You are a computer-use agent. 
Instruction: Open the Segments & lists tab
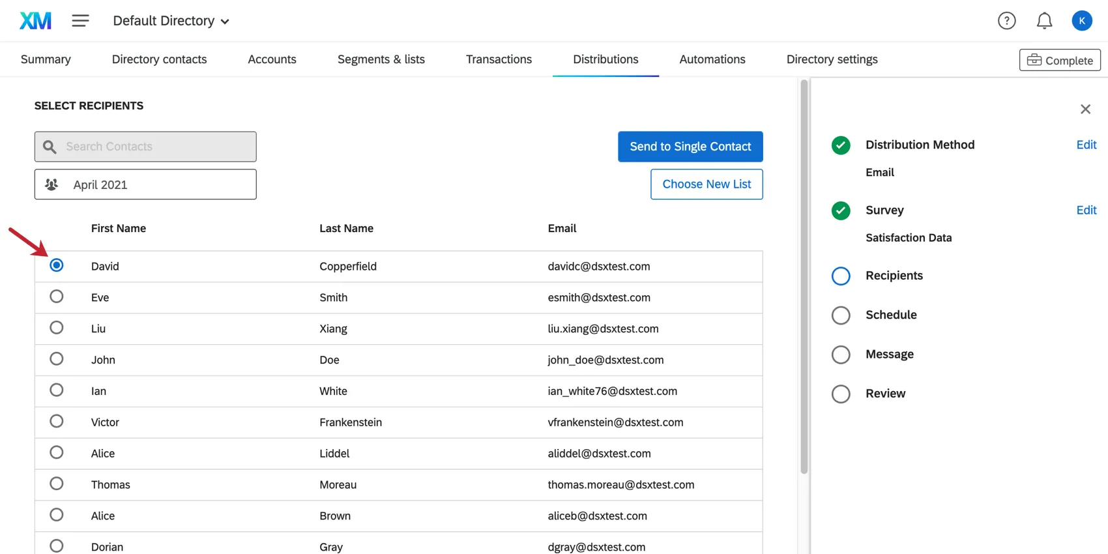(x=381, y=59)
